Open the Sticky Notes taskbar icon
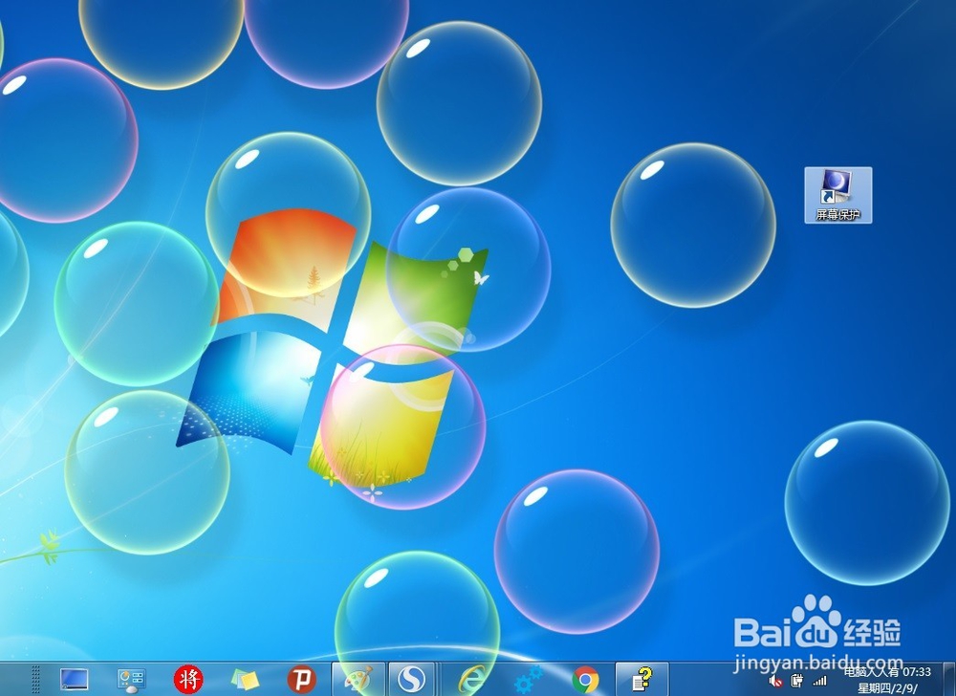This screenshot has height=696, width=956. (245, 680)
